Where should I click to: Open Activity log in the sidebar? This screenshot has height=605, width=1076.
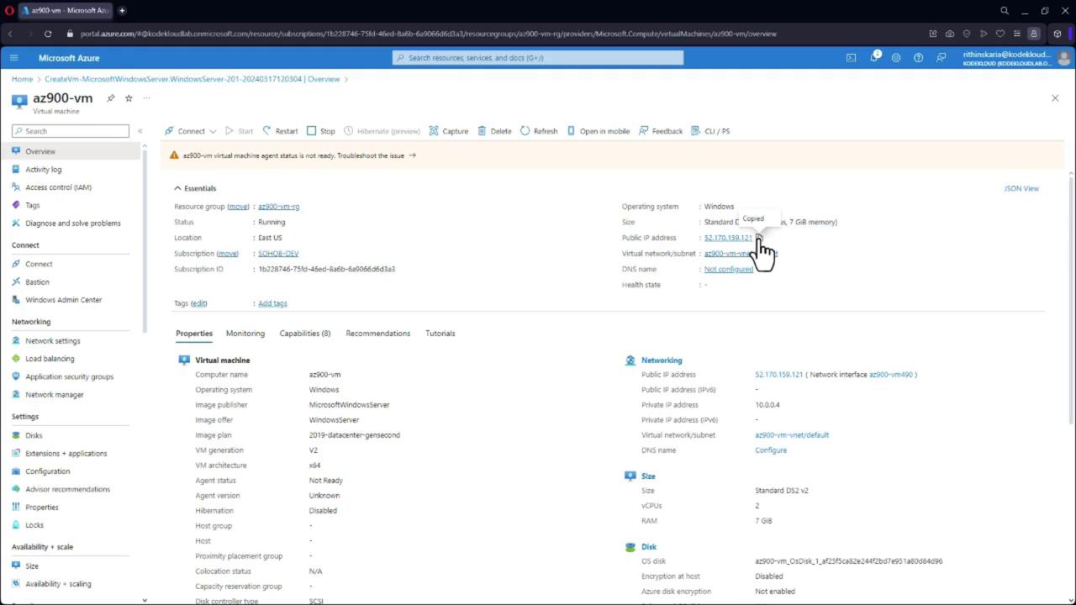pos(43,170)
